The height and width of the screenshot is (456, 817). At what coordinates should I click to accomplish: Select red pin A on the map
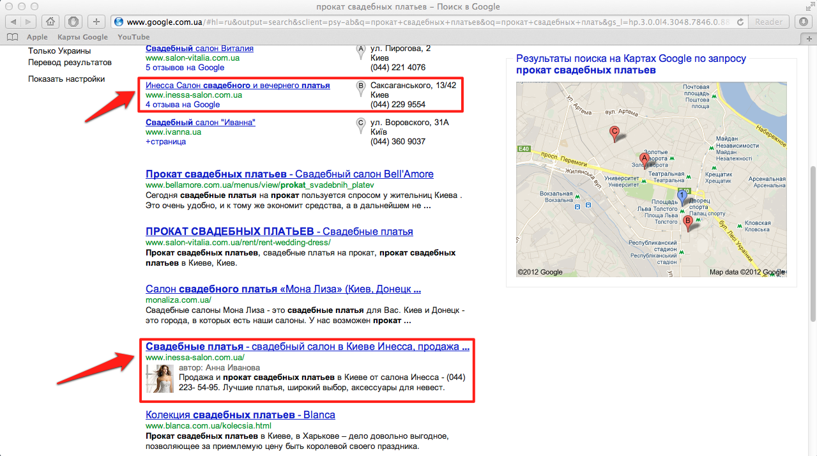coord(644,159)
